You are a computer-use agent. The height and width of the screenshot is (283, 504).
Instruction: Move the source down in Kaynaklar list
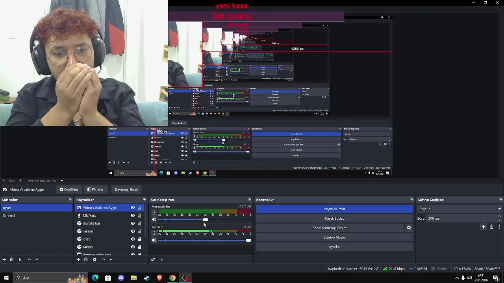[111, 259]
